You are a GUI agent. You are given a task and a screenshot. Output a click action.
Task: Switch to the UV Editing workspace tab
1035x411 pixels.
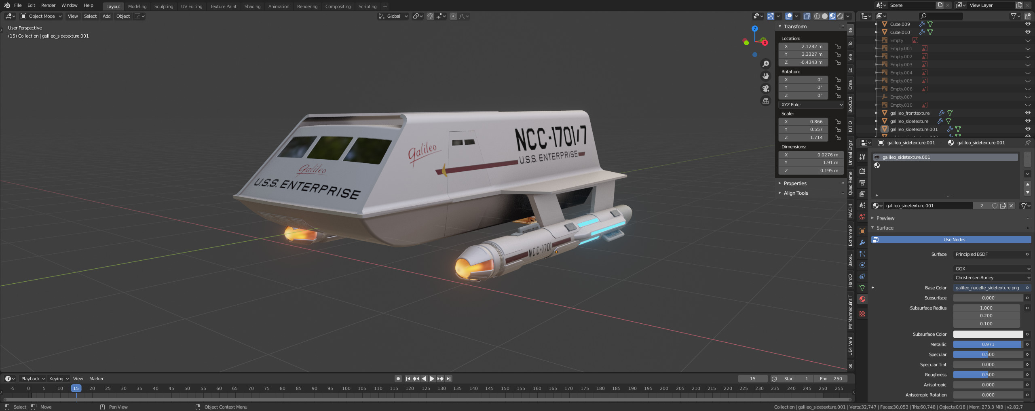[191, 6]
